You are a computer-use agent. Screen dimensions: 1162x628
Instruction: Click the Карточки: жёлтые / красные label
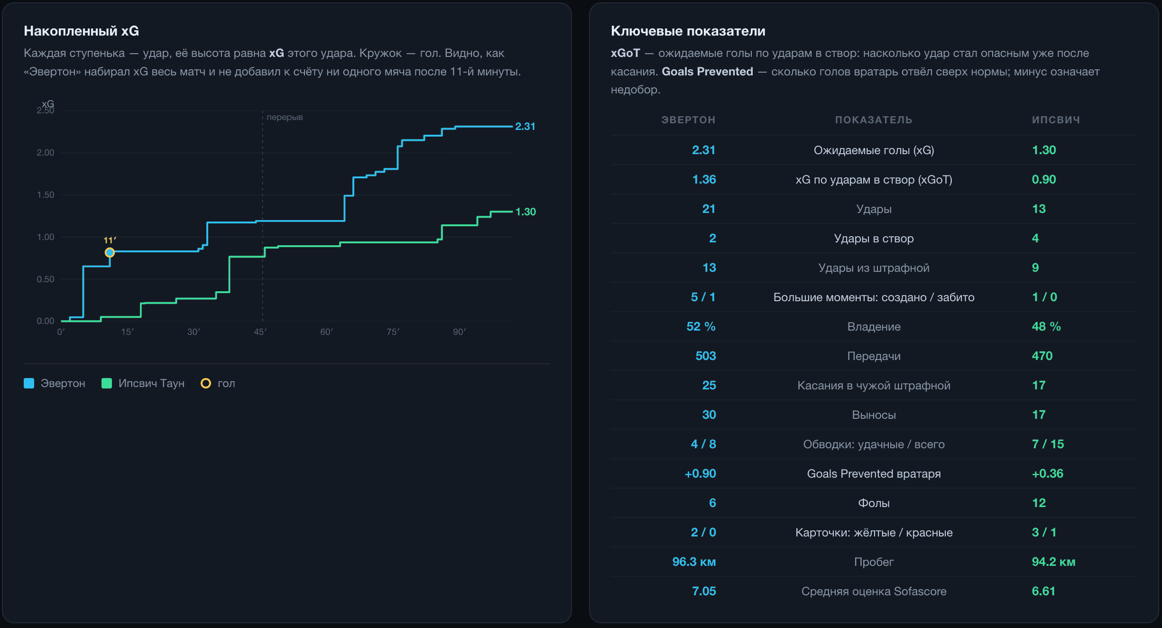point(874,533)
